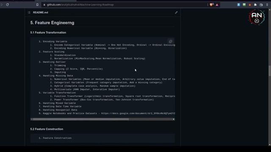The width and height of the screenshot is (271, 152).
Task: Click the 'Power Transformer (Box-Cox' line
Action: (x=102, y=100)
